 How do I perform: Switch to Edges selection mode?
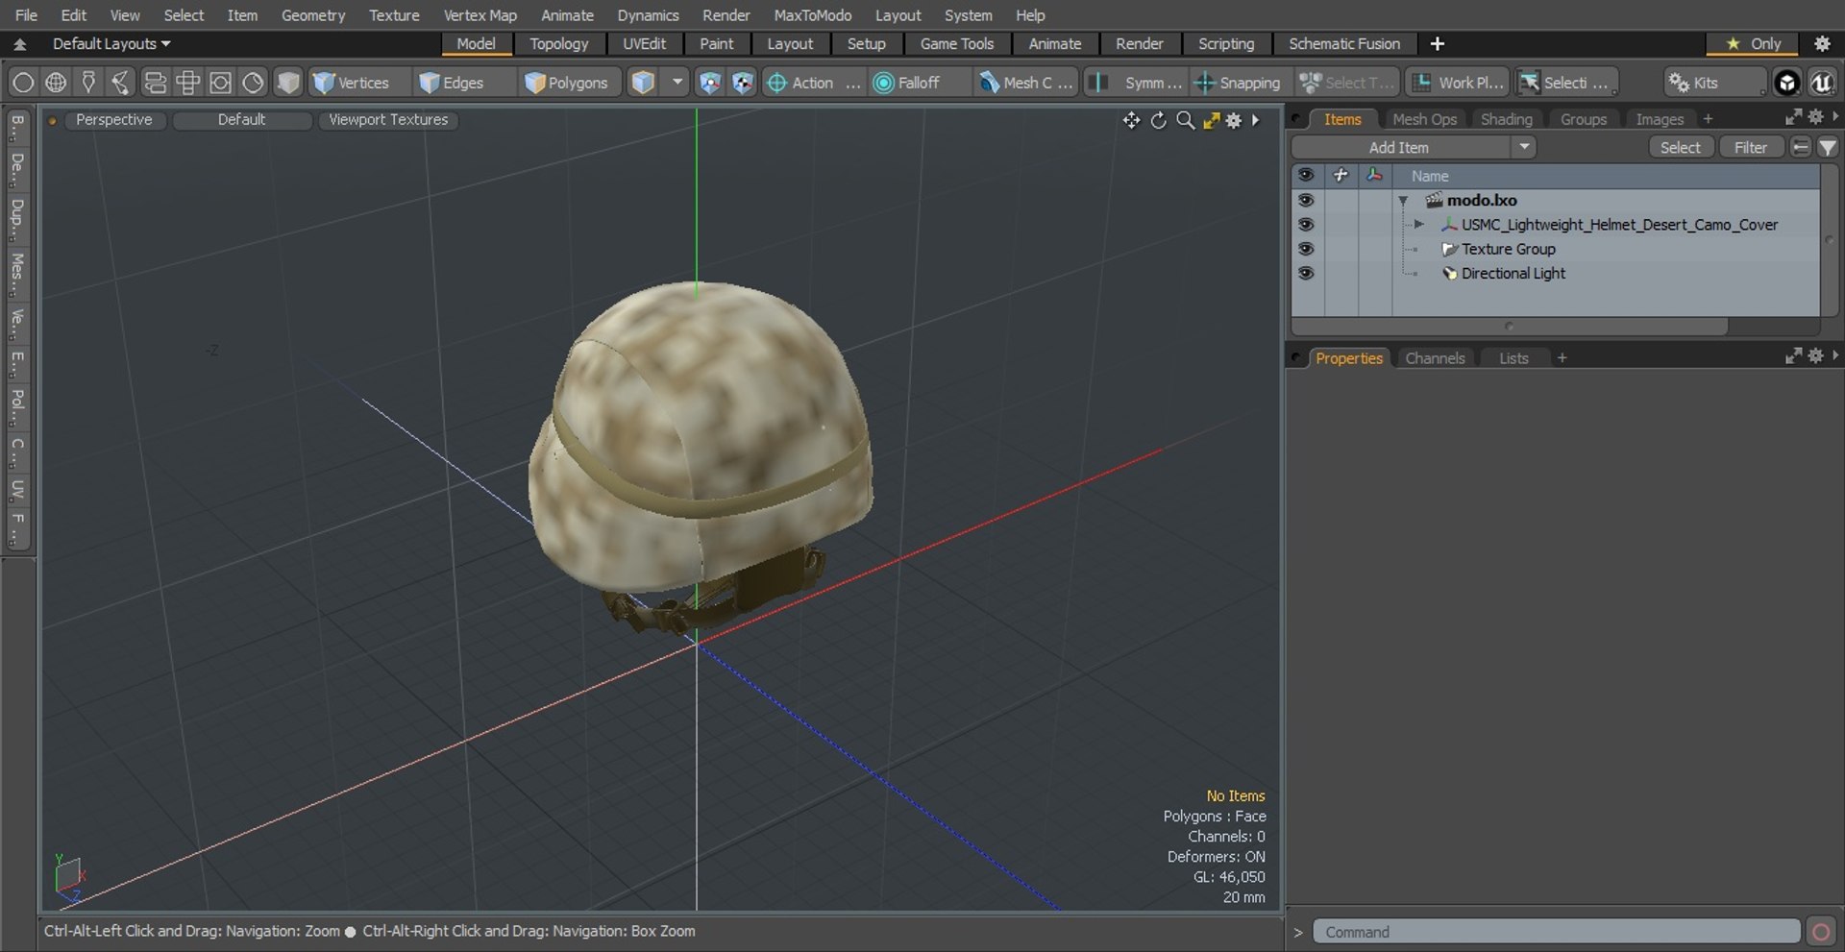(453, 83)
